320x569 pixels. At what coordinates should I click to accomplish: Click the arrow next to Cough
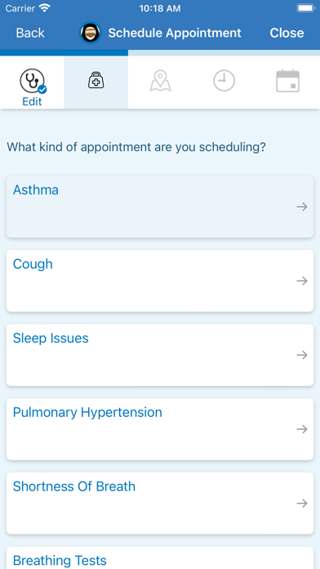(x=302, y=281)
